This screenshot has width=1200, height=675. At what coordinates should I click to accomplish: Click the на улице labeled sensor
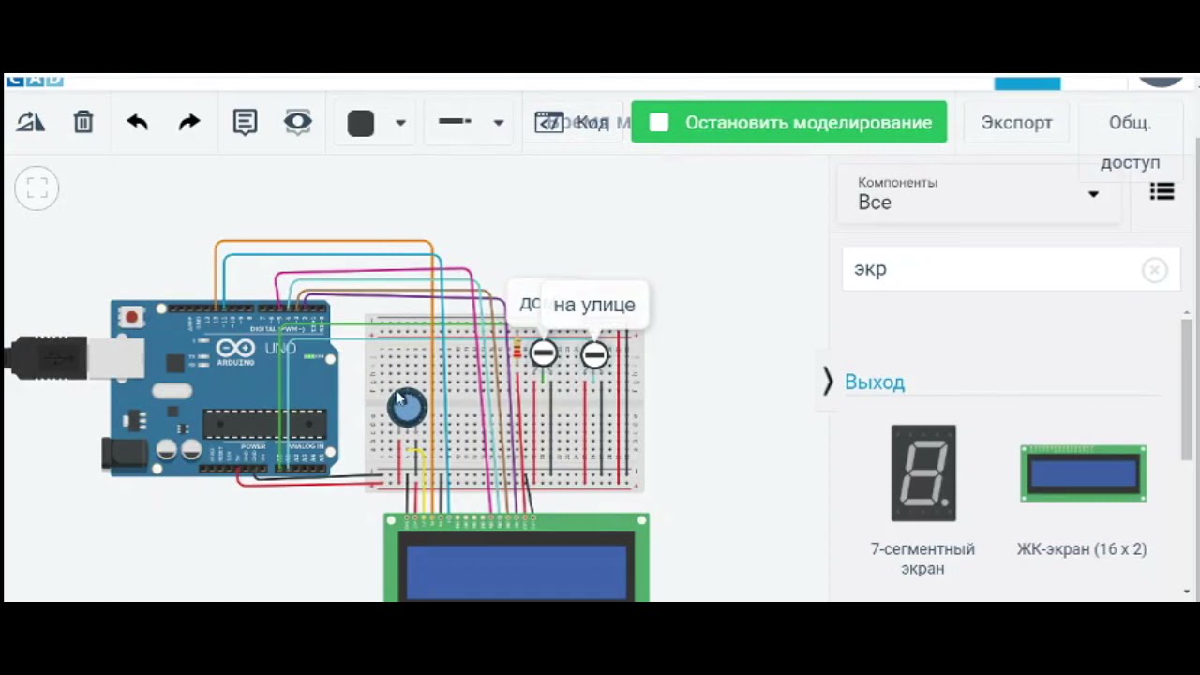[594, 354]
